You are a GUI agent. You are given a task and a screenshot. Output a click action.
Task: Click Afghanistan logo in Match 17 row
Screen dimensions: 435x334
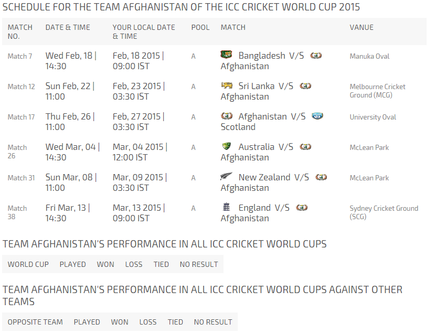(x=226, y=115)
